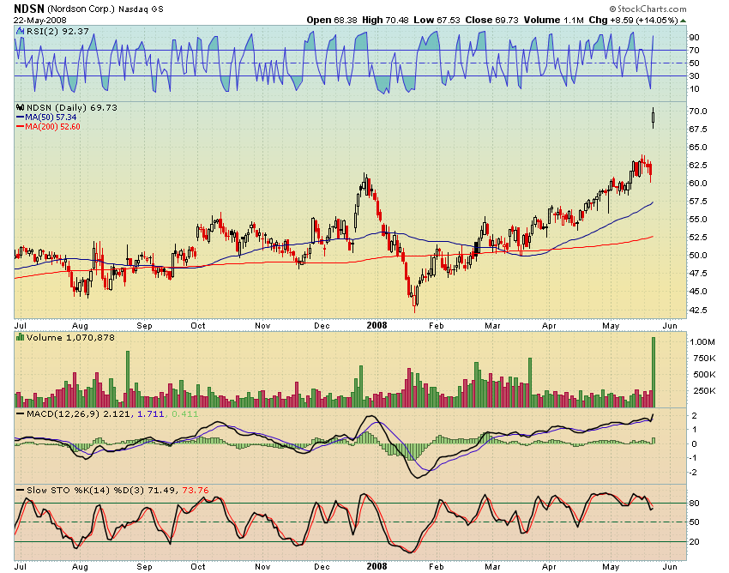Click the 42.5 price axis label

click(x=697, y=310)
